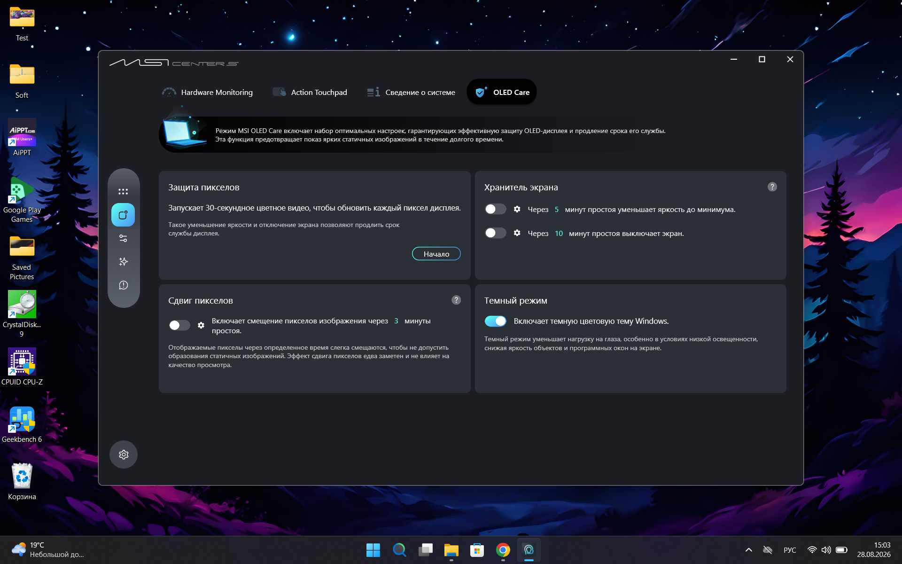Disable the Темный режим switch
The width and height of the screenshot is (902, 564).
496,321
